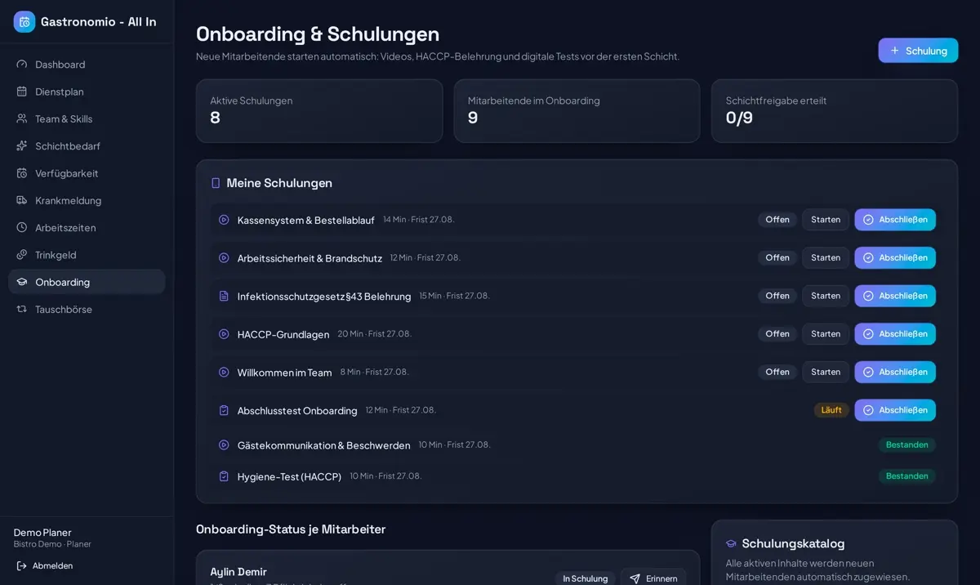Click the Schichtfreigabe erteilt stat card
The image size is (980, 585).
pyautogui.click(x=835, y=111)
